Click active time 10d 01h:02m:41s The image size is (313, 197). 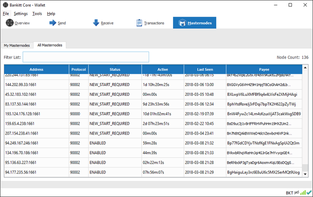click(x=157, y=114)
